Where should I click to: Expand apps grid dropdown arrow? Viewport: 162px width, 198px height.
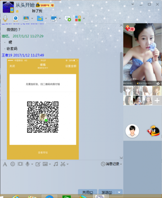[84, 18]
